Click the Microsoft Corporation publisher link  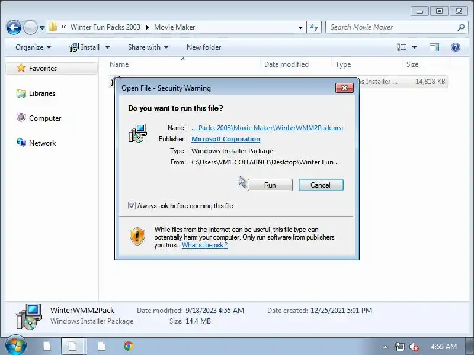tap(226, 139)
